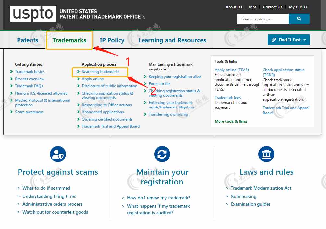326x229 pixels.
Task: Open Hiring a U.S.-licensed attorney
Action: [41, 93]
